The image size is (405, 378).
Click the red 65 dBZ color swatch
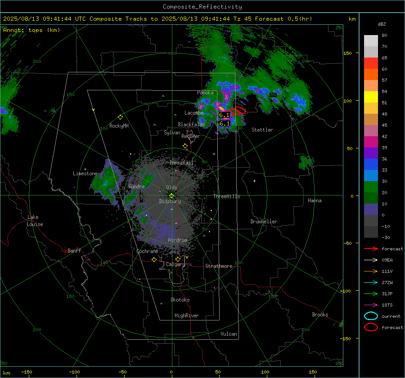[x=371, y=63]
